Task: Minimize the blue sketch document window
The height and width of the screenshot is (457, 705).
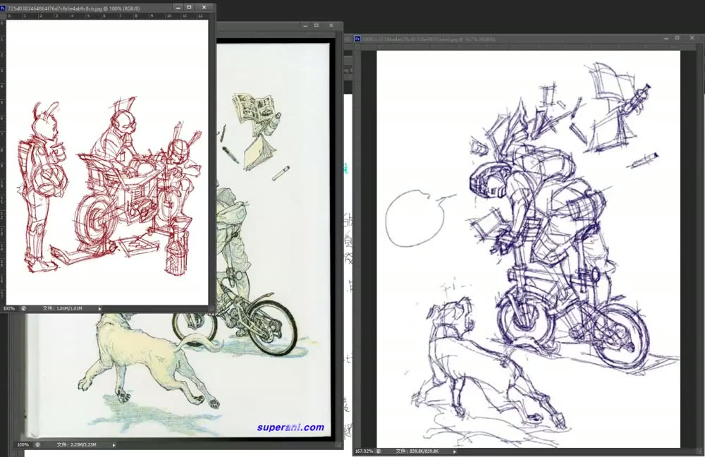Action: [666, 38]
